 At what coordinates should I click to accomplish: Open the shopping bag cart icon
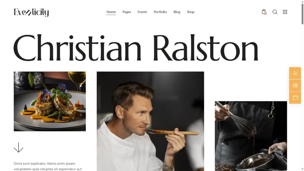(x=264, y=12)
